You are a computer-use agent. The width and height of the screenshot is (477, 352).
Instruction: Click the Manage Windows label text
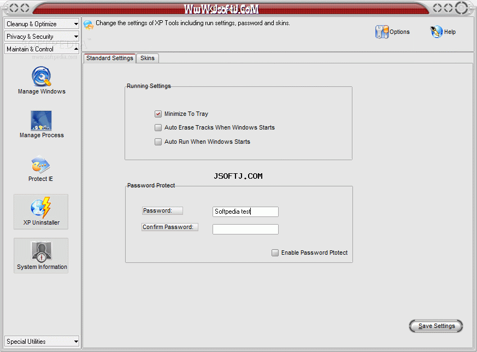pos(42,92)
